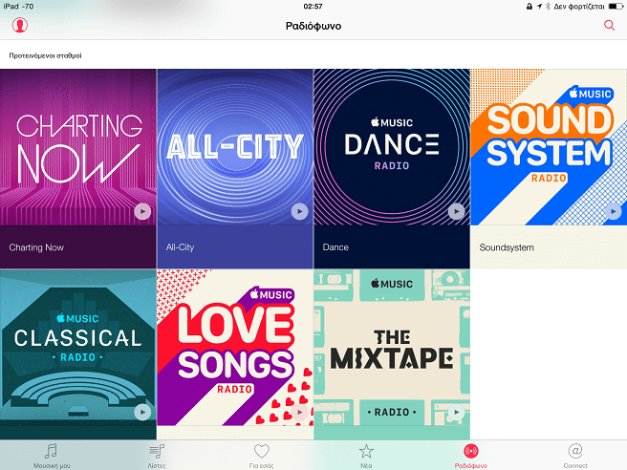Viewport: 627px width, 470px height.
Task: Select the Dance label
Action: pos(335,247)
